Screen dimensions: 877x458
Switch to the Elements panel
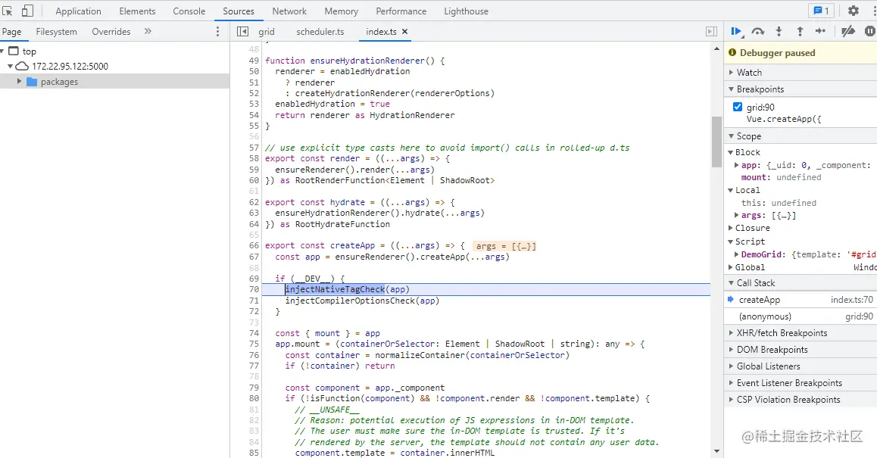pyautogui.click(x=137, y=11)
